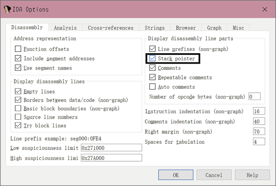Click the Instruction indentation field
Image resolution: width=276 pixels, height=186 pixels.
coord(259,111)
